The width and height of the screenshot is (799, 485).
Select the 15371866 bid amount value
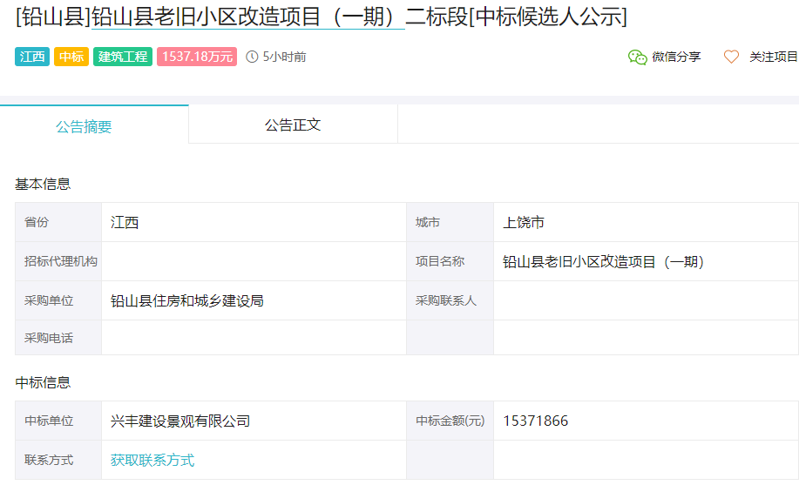[536, 421]
